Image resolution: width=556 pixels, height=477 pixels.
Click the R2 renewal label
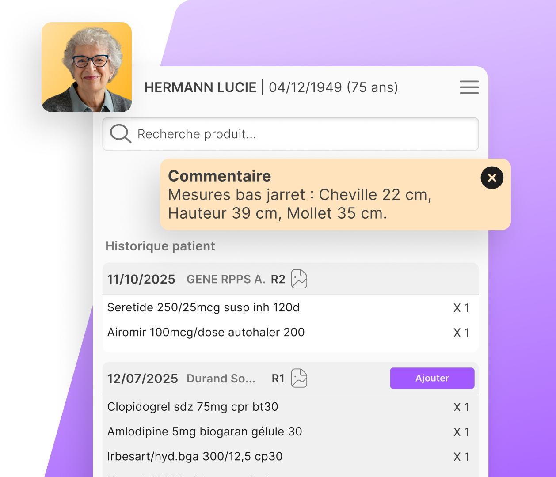point(278,279)
